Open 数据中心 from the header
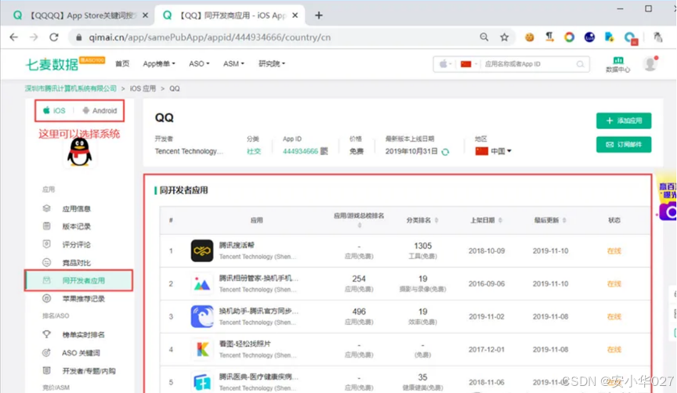This screenshot has width=677, height=393. (x=618, y=65)
